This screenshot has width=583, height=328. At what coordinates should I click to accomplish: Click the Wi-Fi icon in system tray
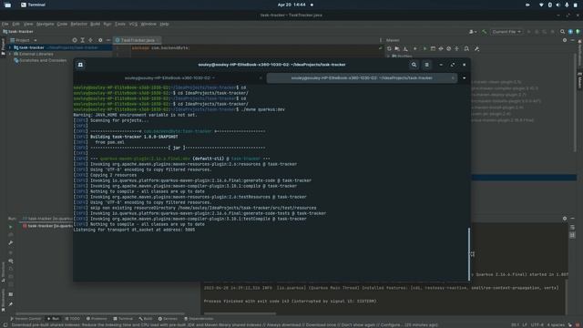click(541, 5)
